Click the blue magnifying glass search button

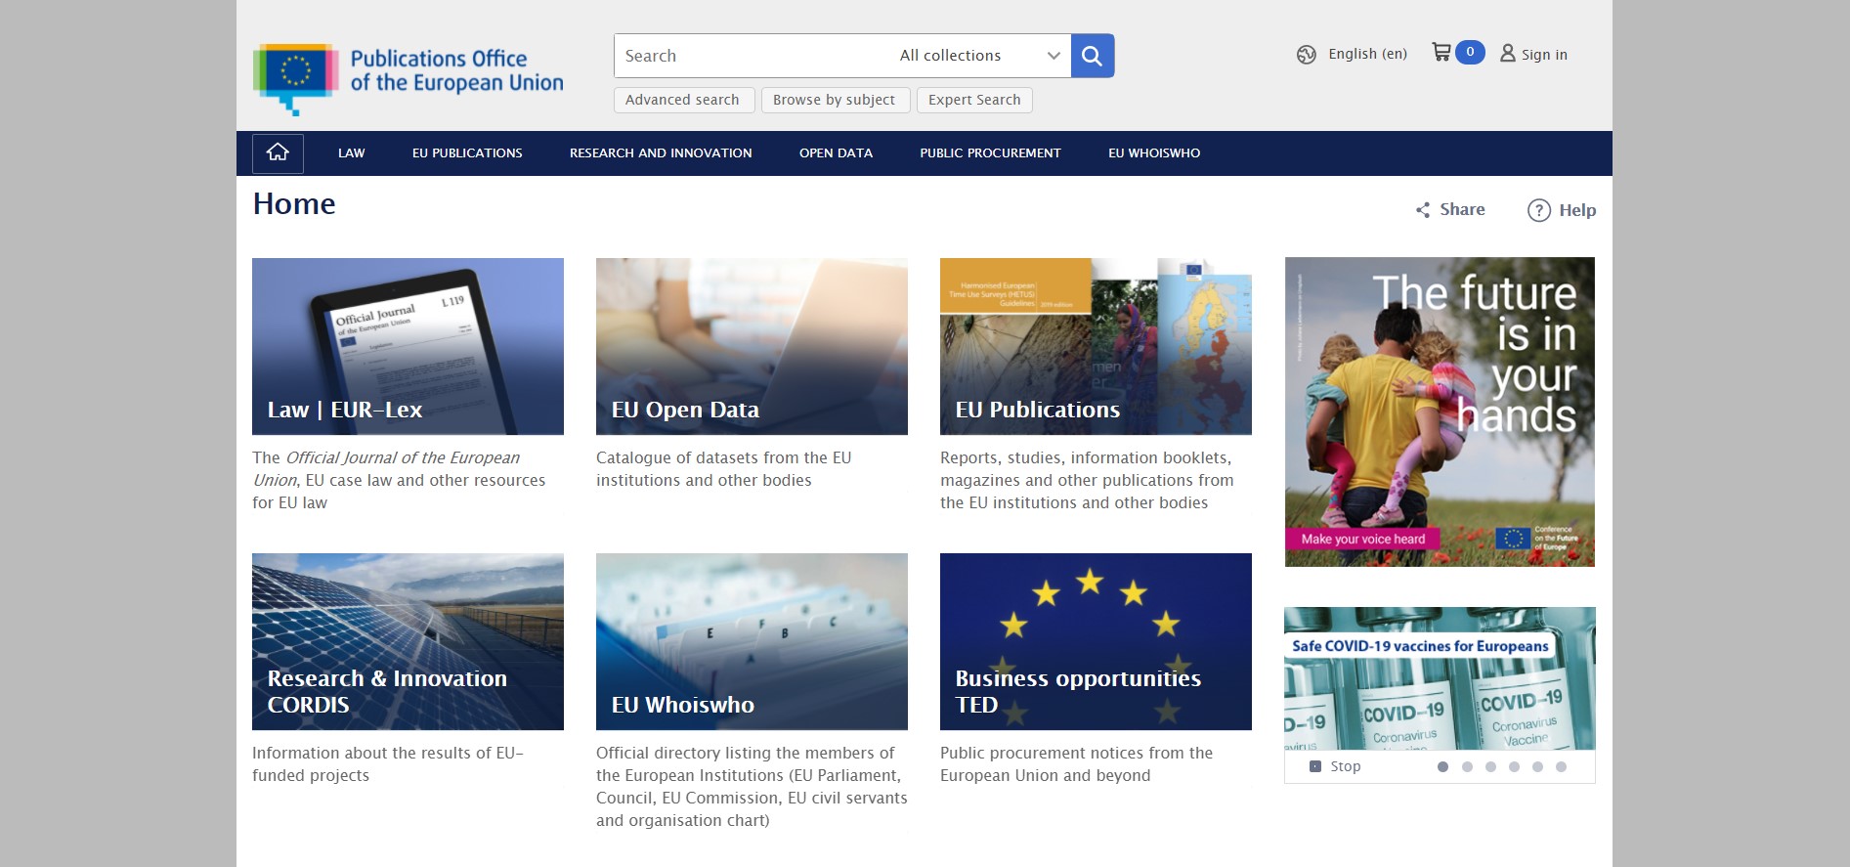coord(1092,56)
